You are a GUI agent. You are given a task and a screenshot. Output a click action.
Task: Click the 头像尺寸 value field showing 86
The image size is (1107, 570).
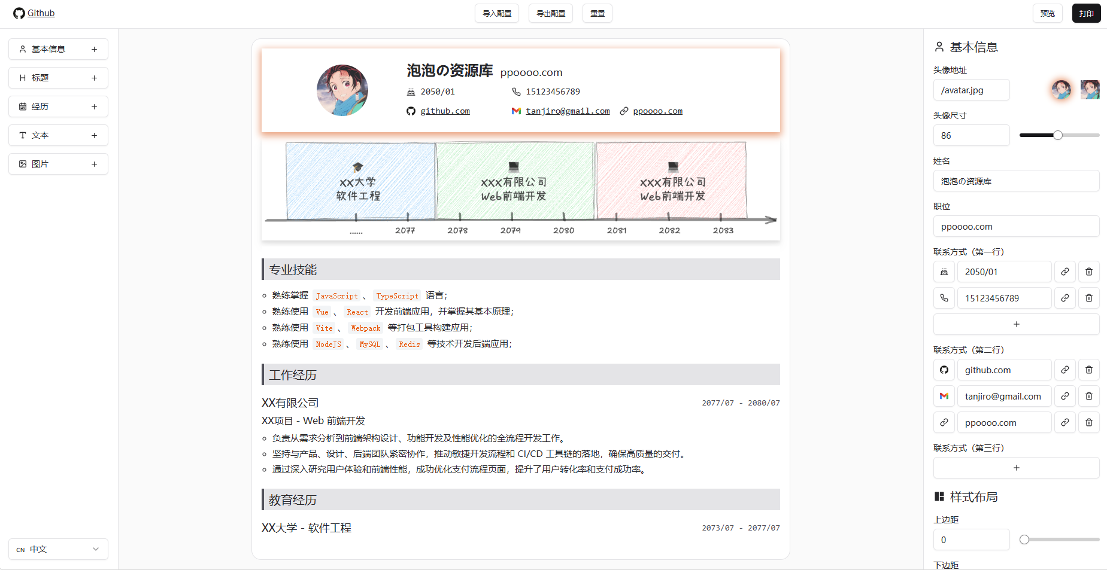(971, 135)
